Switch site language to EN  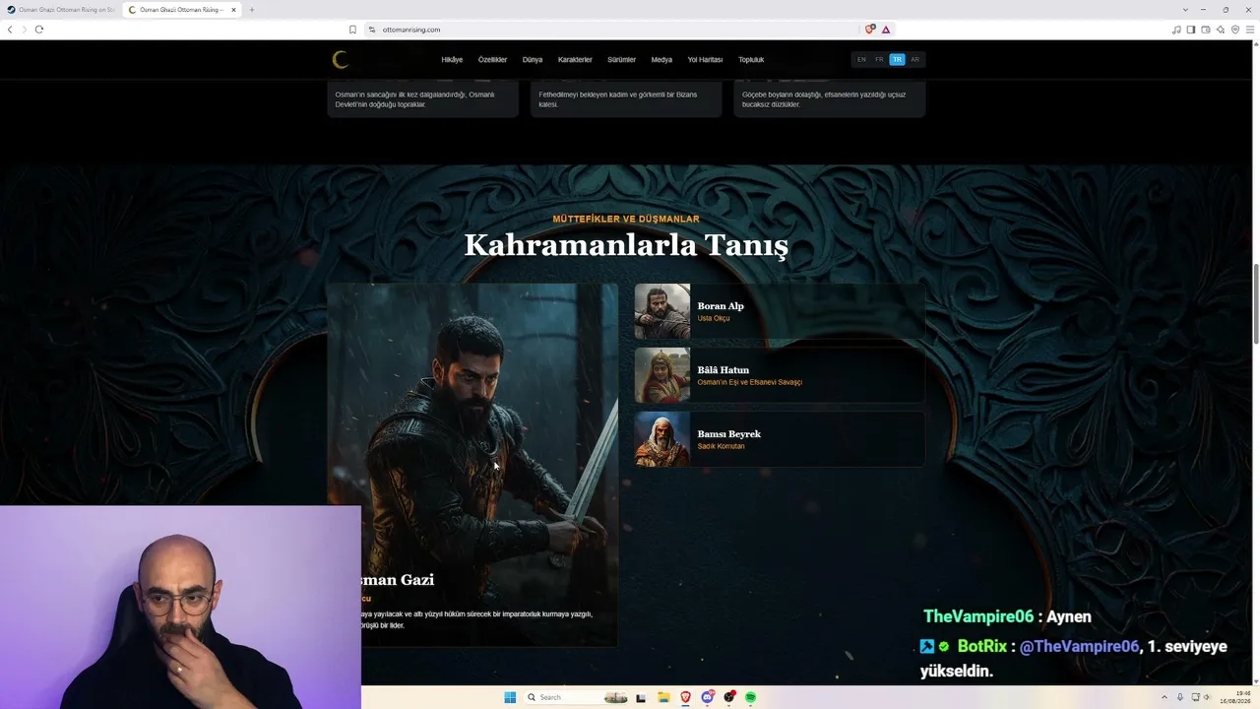coord(861,60)
